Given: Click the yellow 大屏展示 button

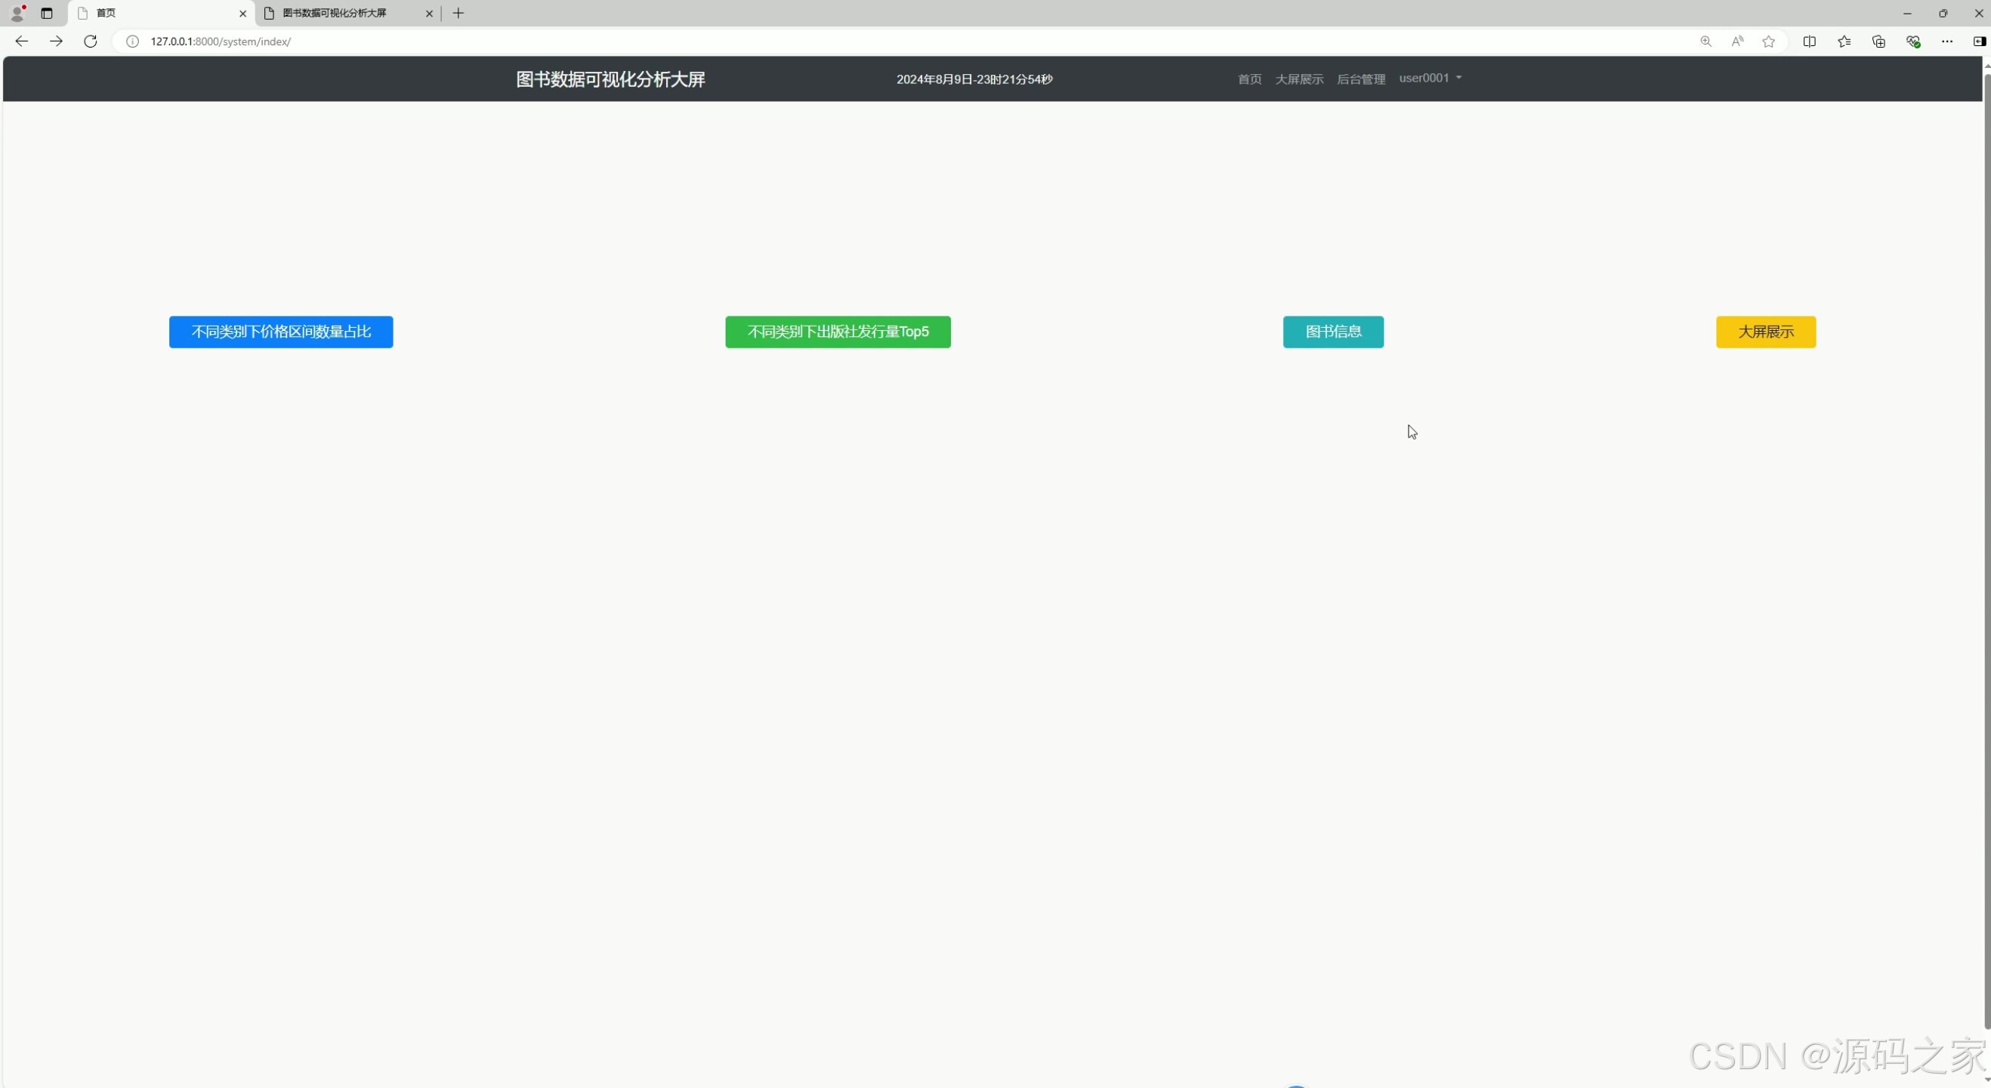Looking at the screenshot, I should click(1765, 332).
